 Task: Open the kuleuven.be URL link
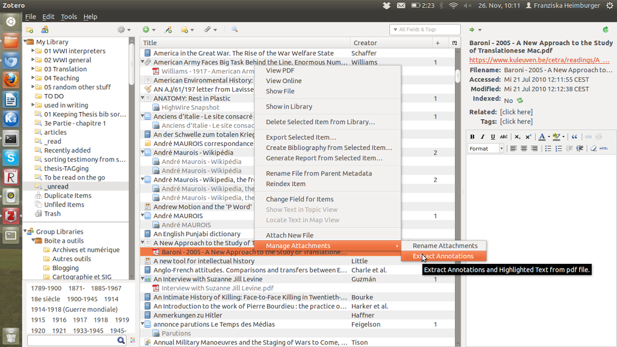539,60
